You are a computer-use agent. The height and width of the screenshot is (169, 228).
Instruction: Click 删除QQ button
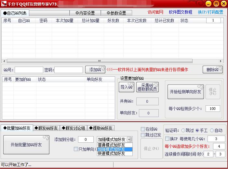[x=213, y=70]
